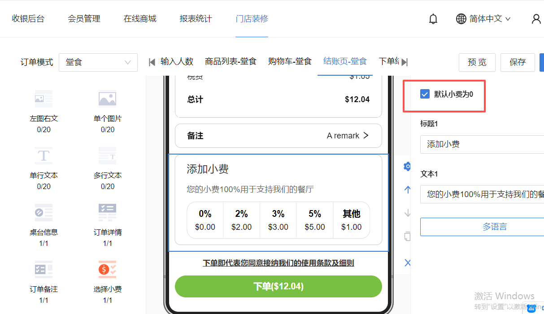Click the 左图右文 component icon
Image resolution: width=544 pixels, height=314 pixels.
(44, 99)
